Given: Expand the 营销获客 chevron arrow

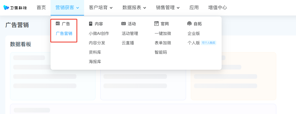Looking at the screenshot, I should (x=78, y=8).
